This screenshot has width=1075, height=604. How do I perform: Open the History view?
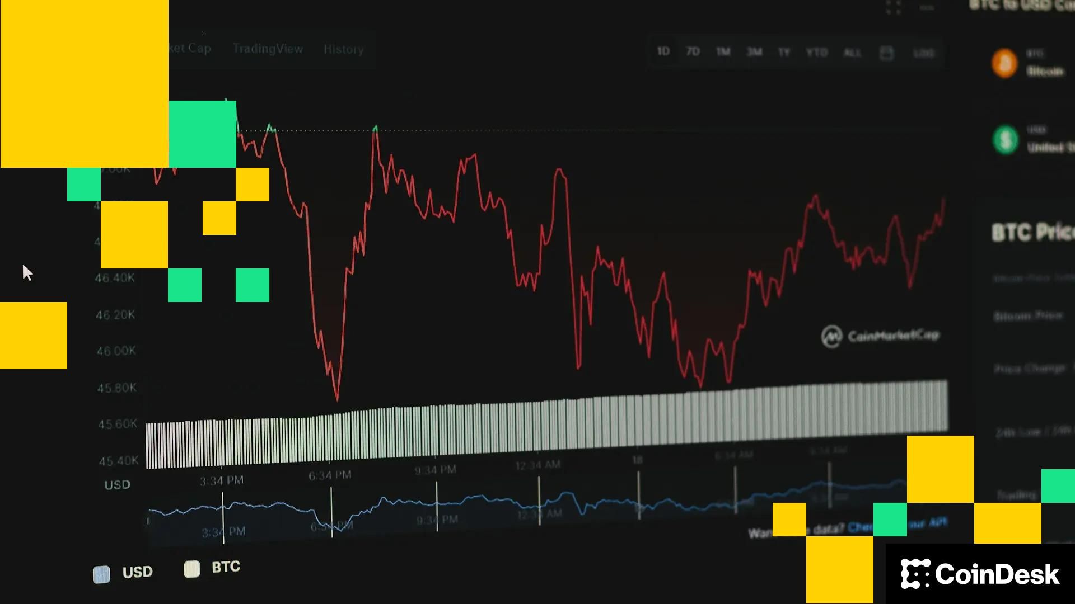coord(343,50)
